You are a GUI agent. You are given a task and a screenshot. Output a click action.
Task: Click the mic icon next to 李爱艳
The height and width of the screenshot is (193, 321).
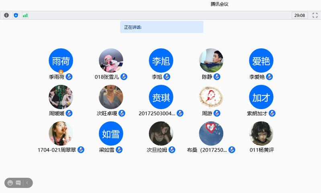click(x=270, y=77)
